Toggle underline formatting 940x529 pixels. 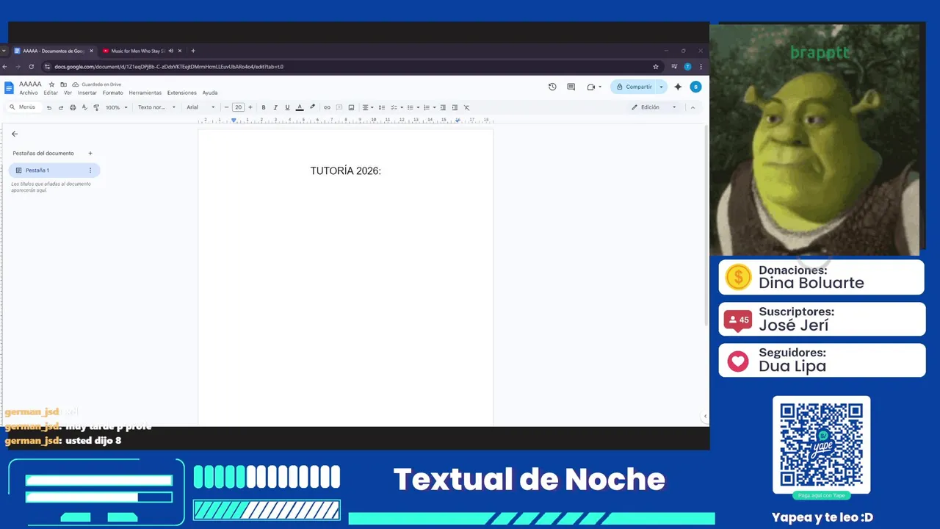(287, 107)
